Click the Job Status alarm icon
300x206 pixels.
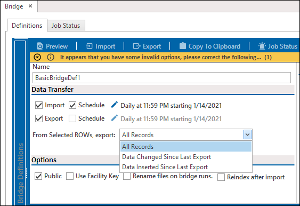(262, 46)
